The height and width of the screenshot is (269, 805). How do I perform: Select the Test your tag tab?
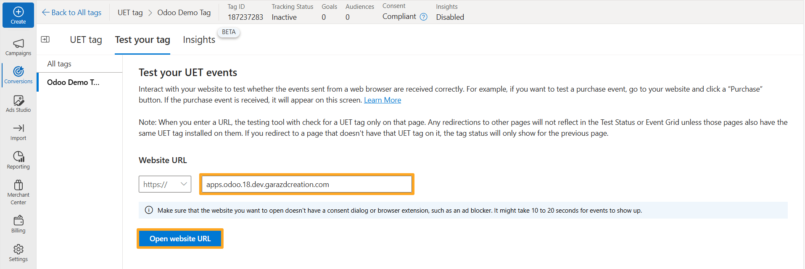[143, 40]
